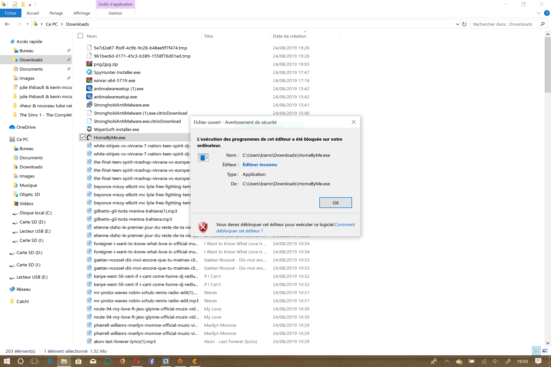Open the Quick Access Toolbar customize dropdown

tap(30, 5)
